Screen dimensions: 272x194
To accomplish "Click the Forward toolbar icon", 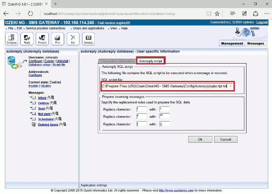I will tap(42, 39).
